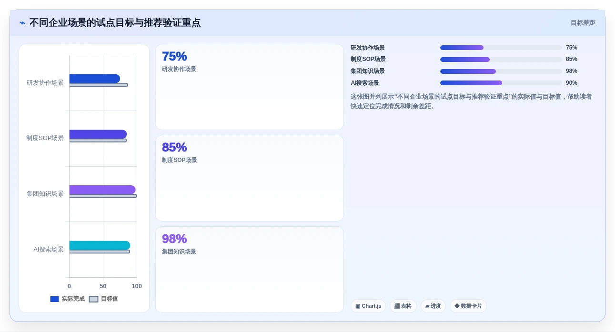Click the purple 集团知识场景 actual bar in chart
Image resolution: width=615 pixels, height=332 pixels.
[102, 190]
